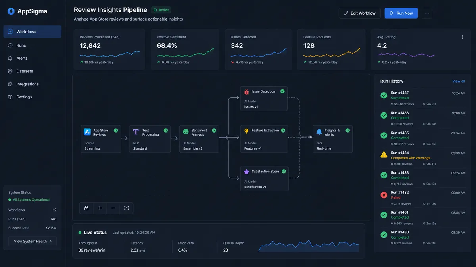The height and width of the screenshot is (267, 476).
Task: Click the Queue Depth value 23
Action: click(x=226, y=250)
